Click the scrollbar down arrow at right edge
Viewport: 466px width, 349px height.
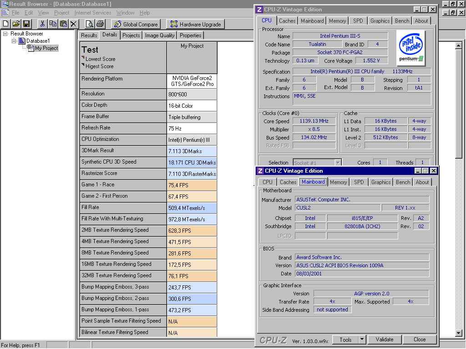[x=459, y=333]
